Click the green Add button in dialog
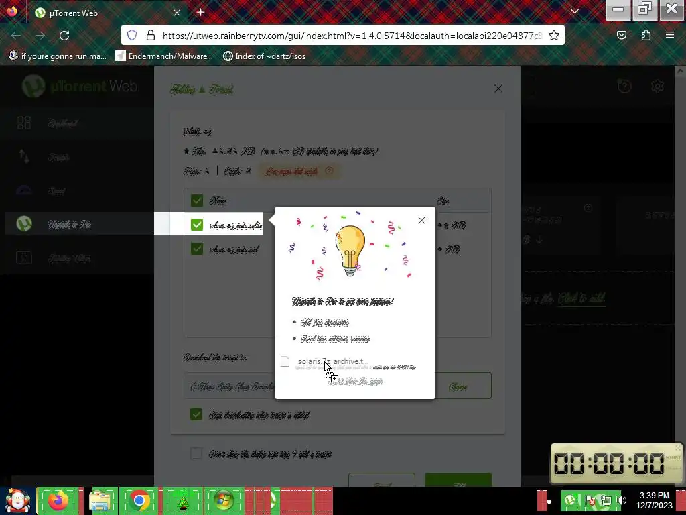This screenshot has height=515, width=686. (458, 479)
